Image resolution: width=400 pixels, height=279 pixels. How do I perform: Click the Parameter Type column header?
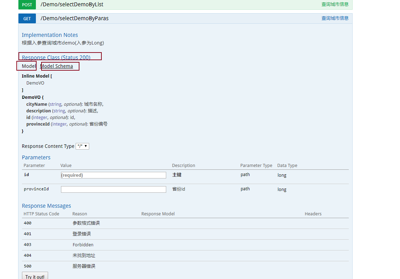pyautogui.click(x=256, y=165)
